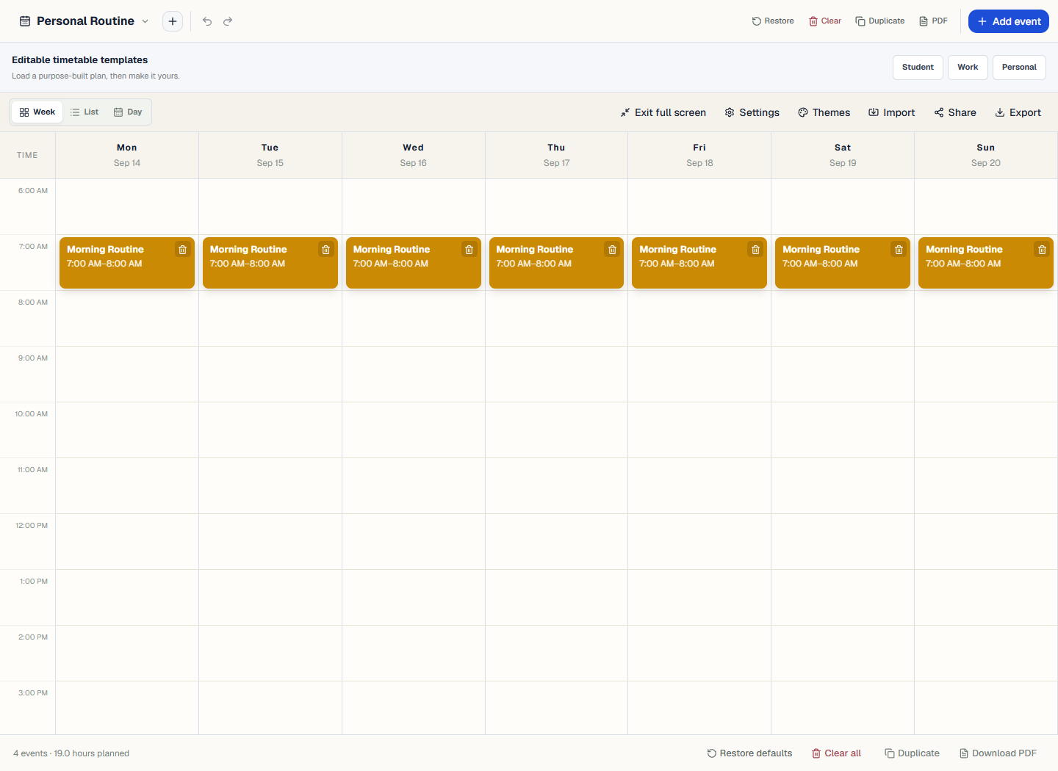Click the 12:00 PM time label
Image resolution: width=1058 pixels, height=771 pixels.
pyautogui.click(x=32, y=526)
